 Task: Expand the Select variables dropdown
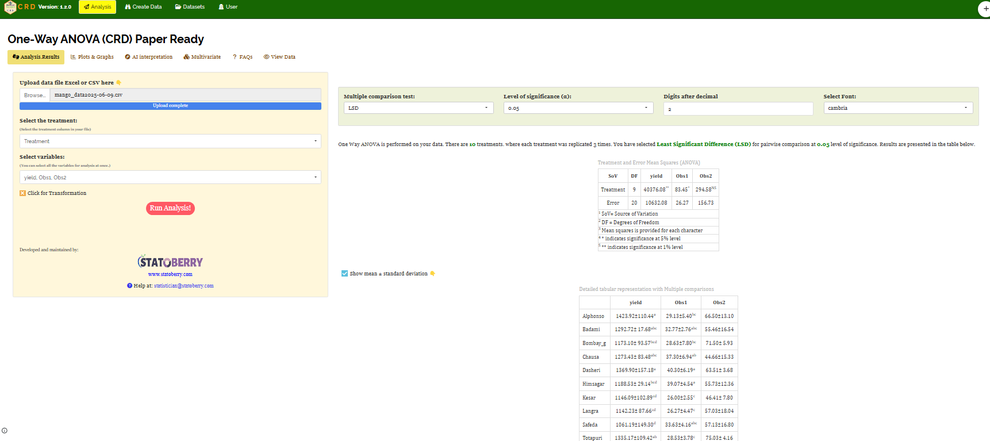pyautogui.click(x=170, y=178)
